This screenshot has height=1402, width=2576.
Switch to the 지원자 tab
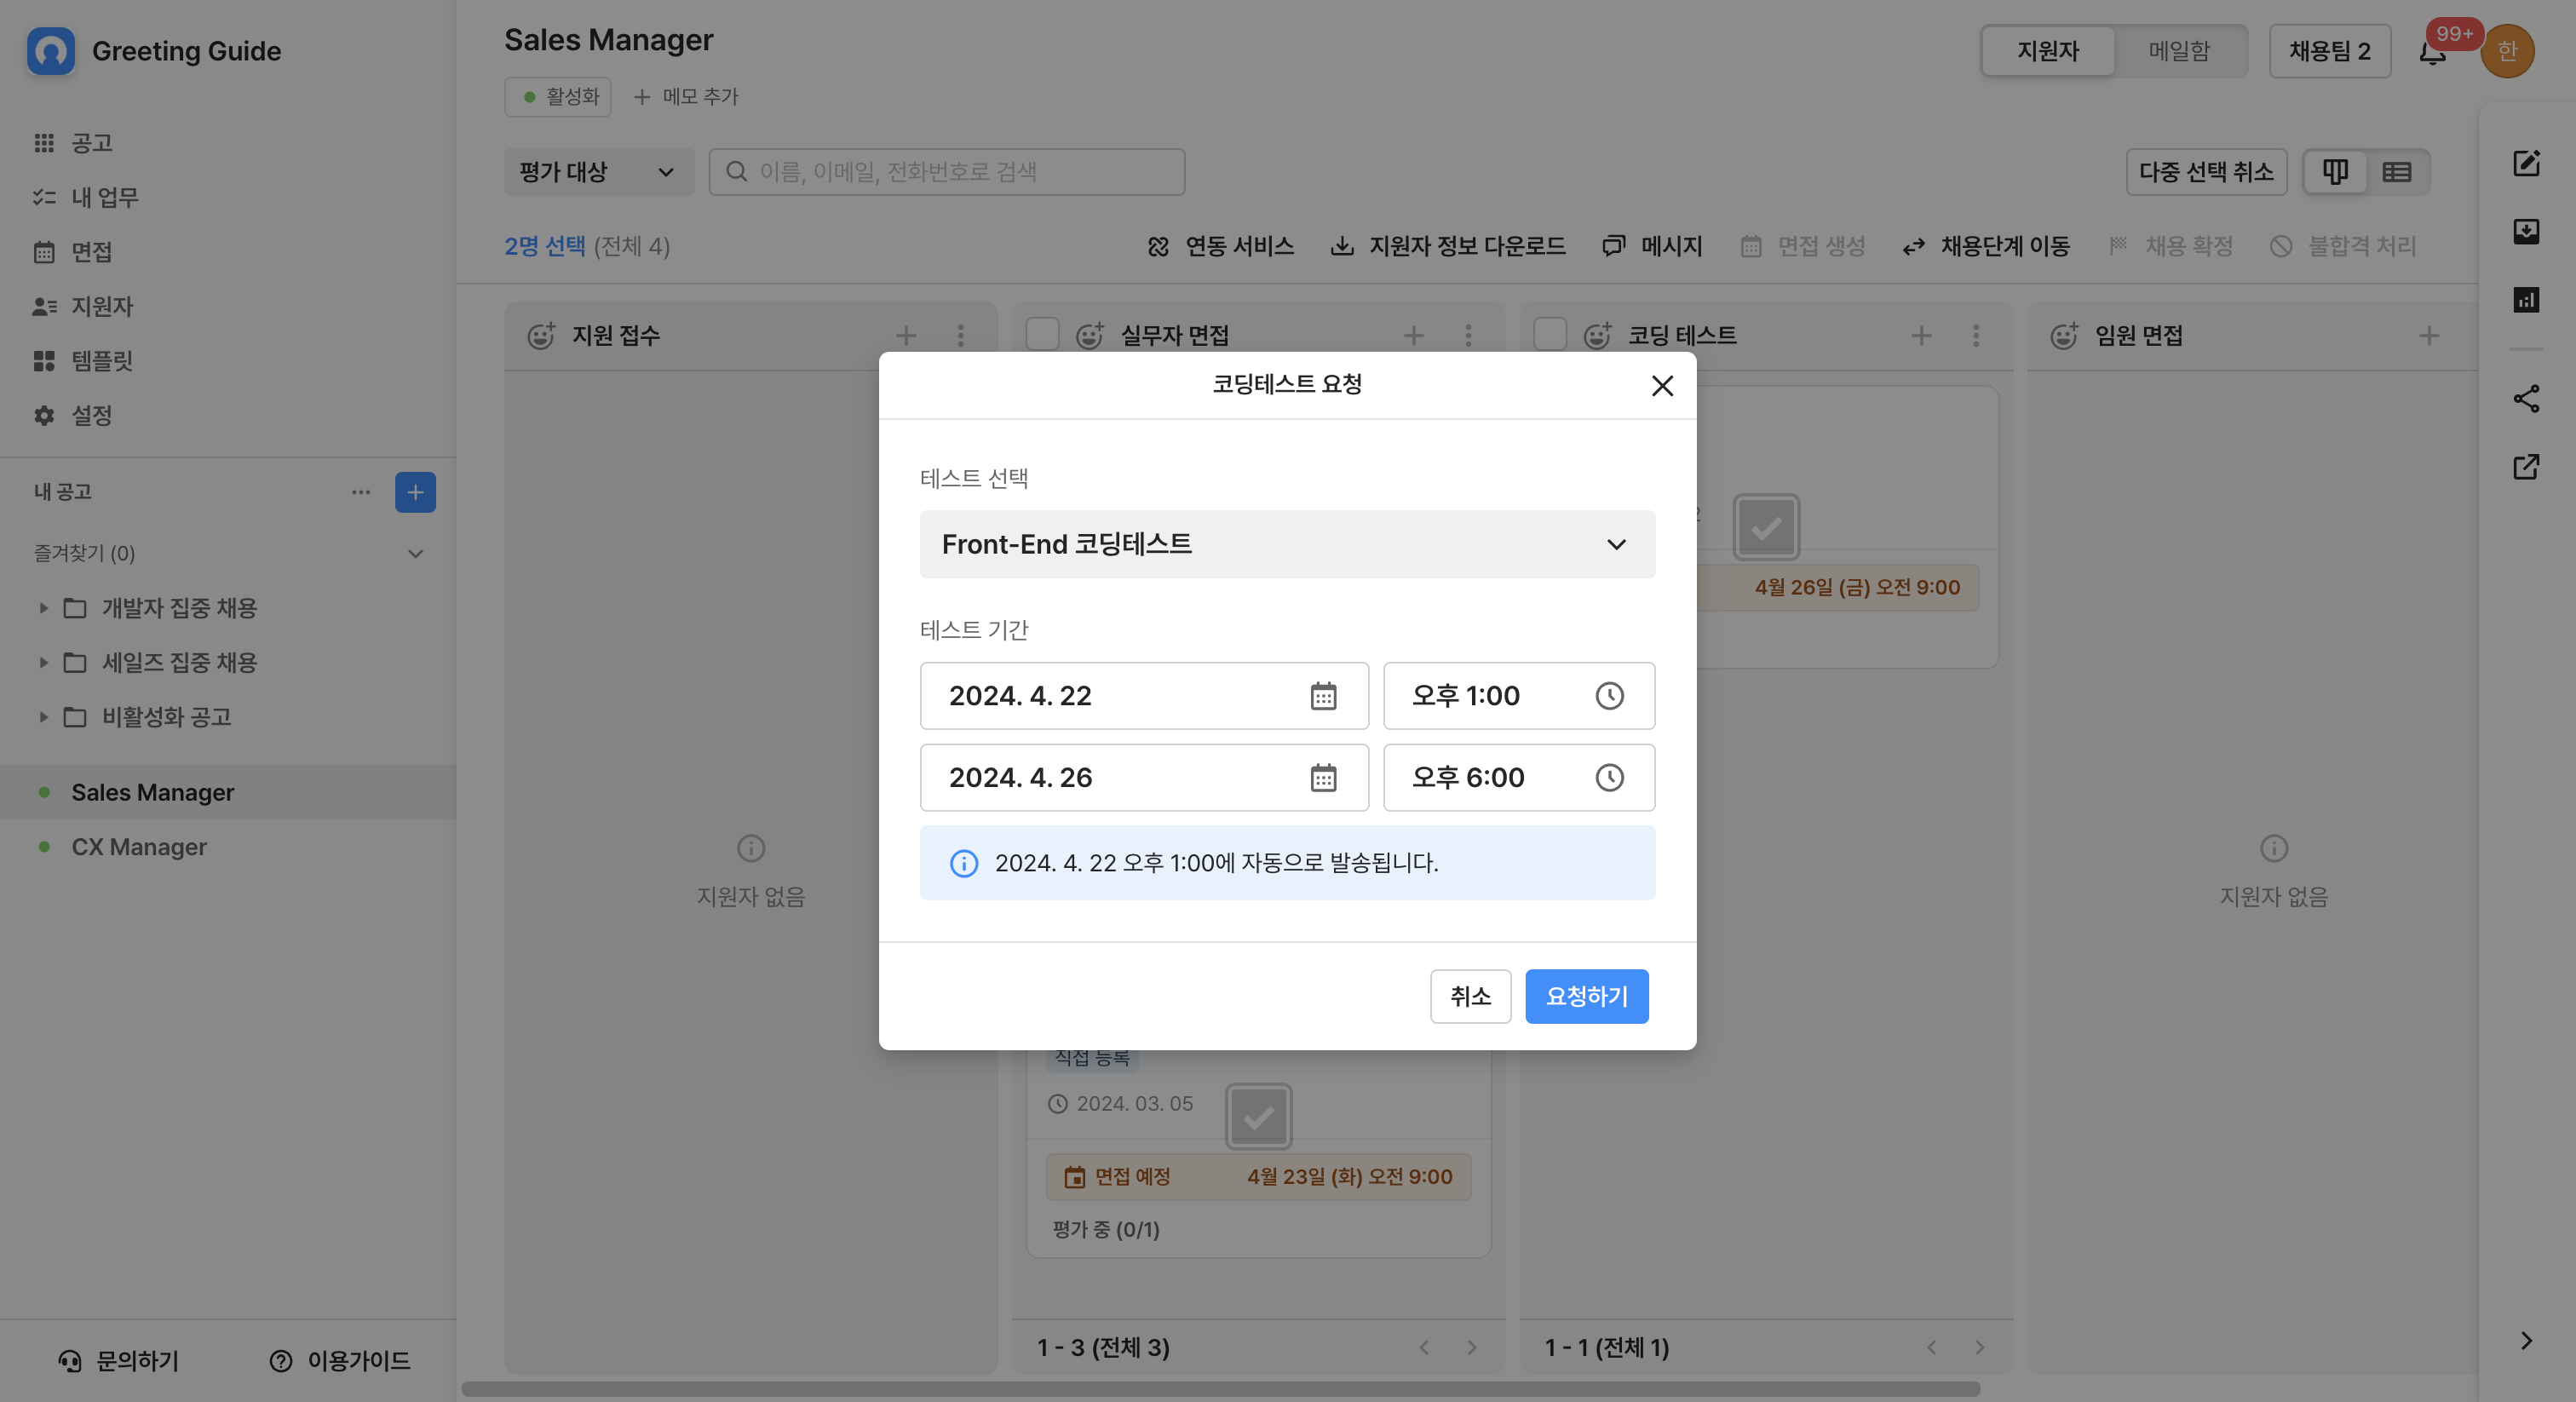[x=2048, y=51]
